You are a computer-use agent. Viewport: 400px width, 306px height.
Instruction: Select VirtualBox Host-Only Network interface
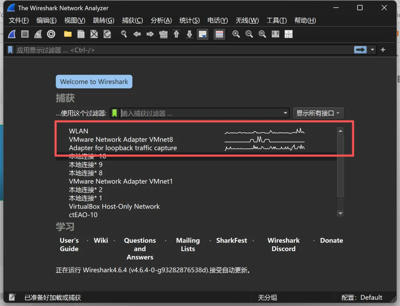click(x=196, y=207)
